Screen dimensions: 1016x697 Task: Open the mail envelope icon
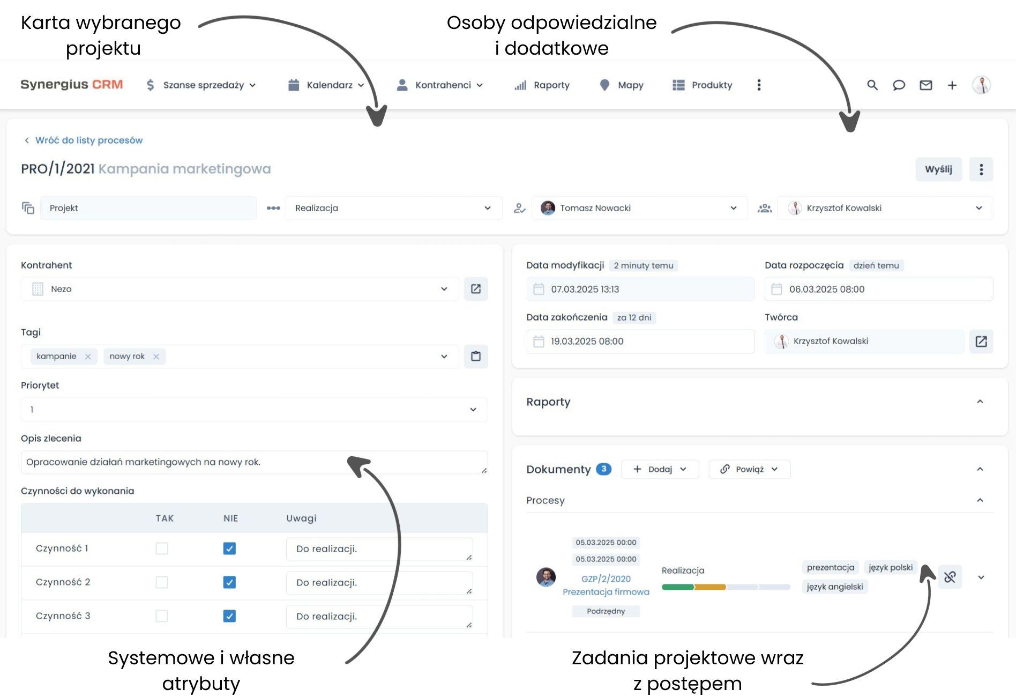[926, 85]
